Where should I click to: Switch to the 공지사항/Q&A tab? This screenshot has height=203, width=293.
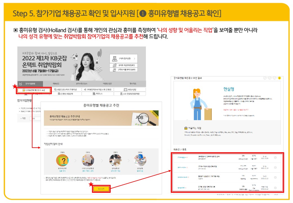click(x=81, y=84)
